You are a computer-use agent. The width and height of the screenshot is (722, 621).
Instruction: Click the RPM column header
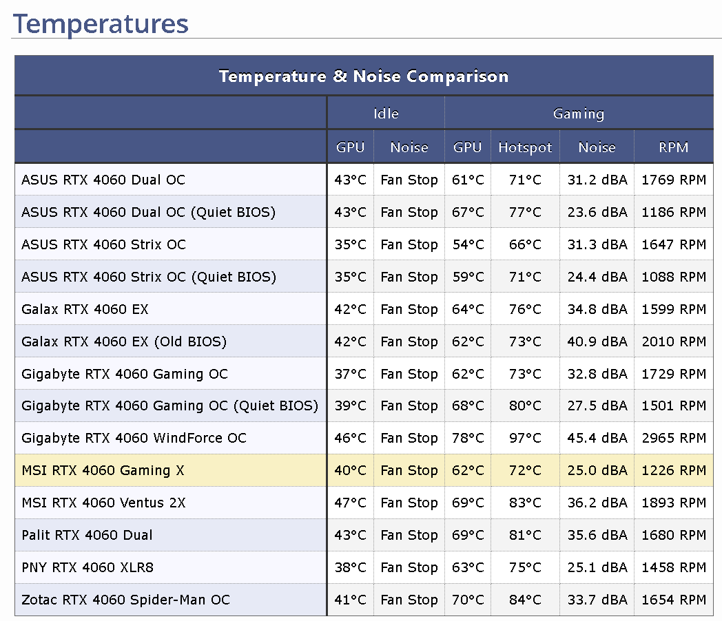click(x=673, y=147)
